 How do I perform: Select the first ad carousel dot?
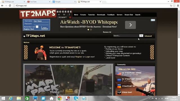coord(88,29)
